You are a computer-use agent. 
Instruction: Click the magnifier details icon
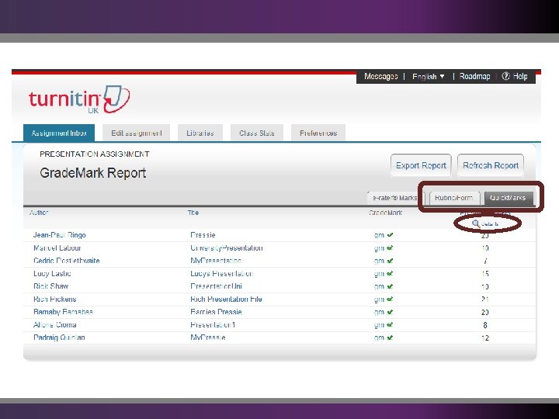tap(476, 223)
